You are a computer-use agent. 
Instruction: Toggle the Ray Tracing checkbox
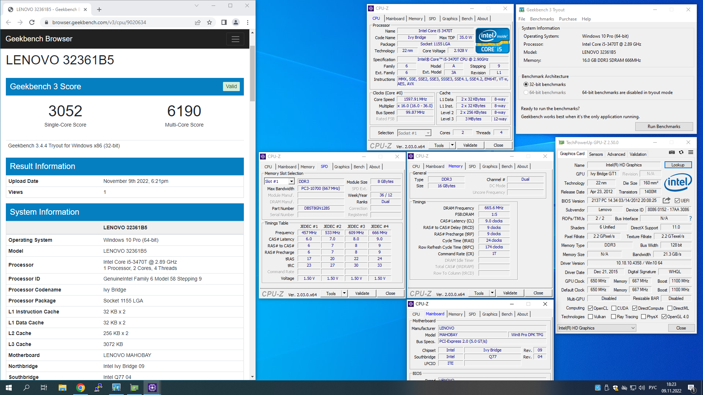(x=613, y=317)
